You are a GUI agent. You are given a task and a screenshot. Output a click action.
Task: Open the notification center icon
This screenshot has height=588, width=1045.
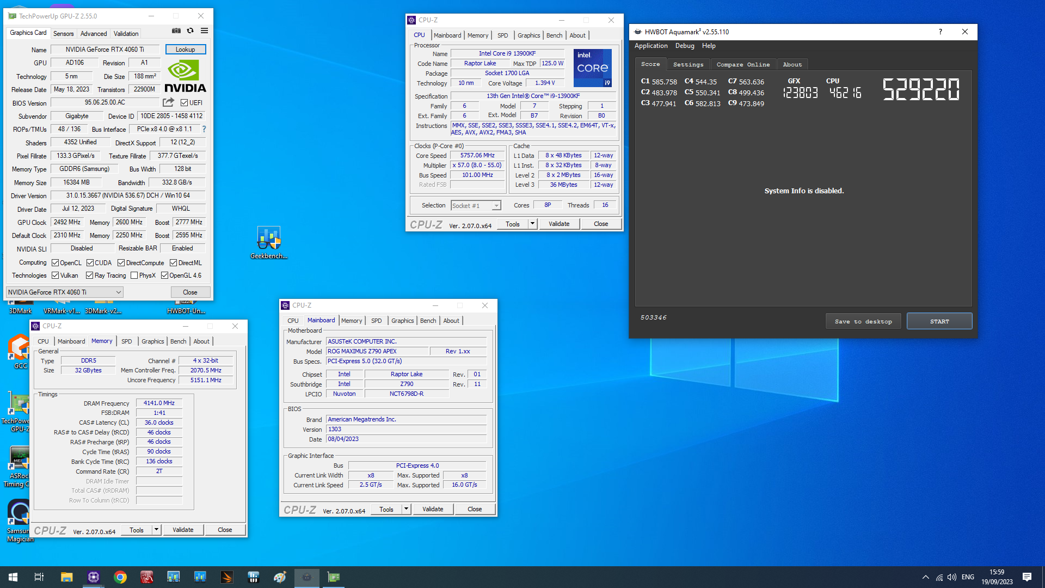(1027, 577)
